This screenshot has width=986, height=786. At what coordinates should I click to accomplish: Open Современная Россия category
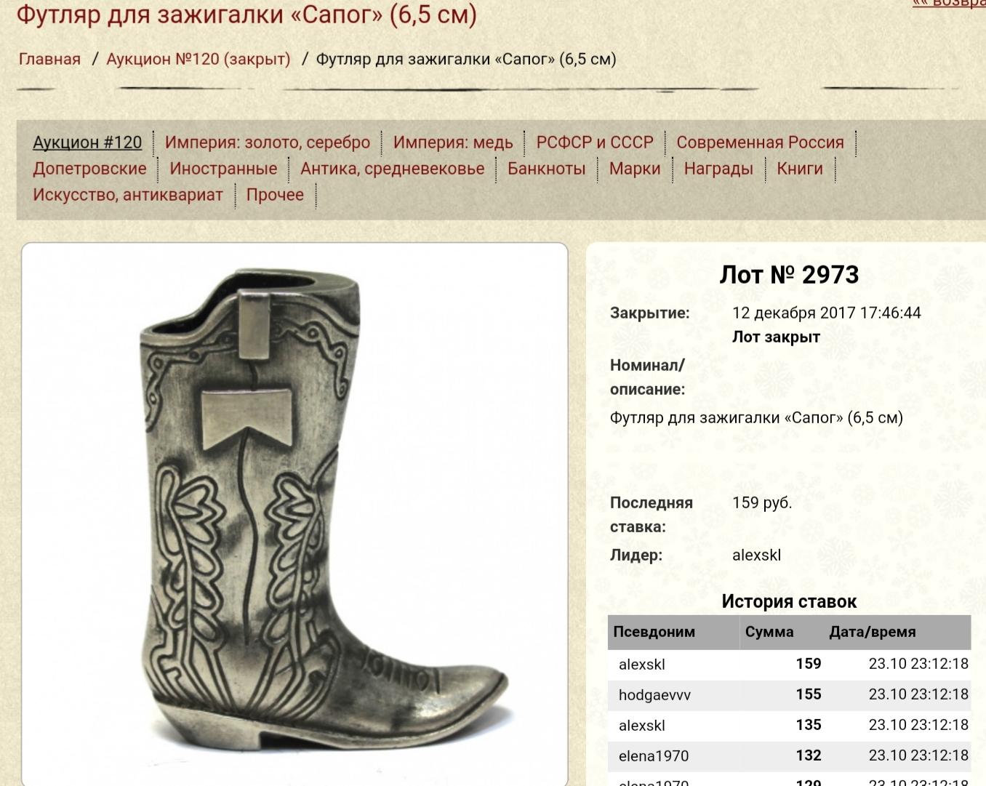pyautogui.click(x=761, y=143)
